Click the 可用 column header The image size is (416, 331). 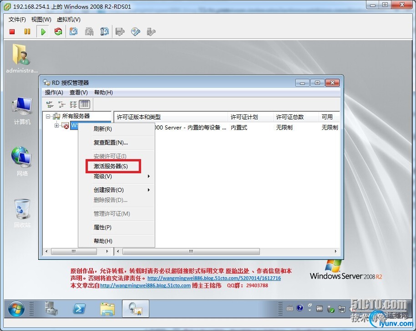[x=329, y=117]
